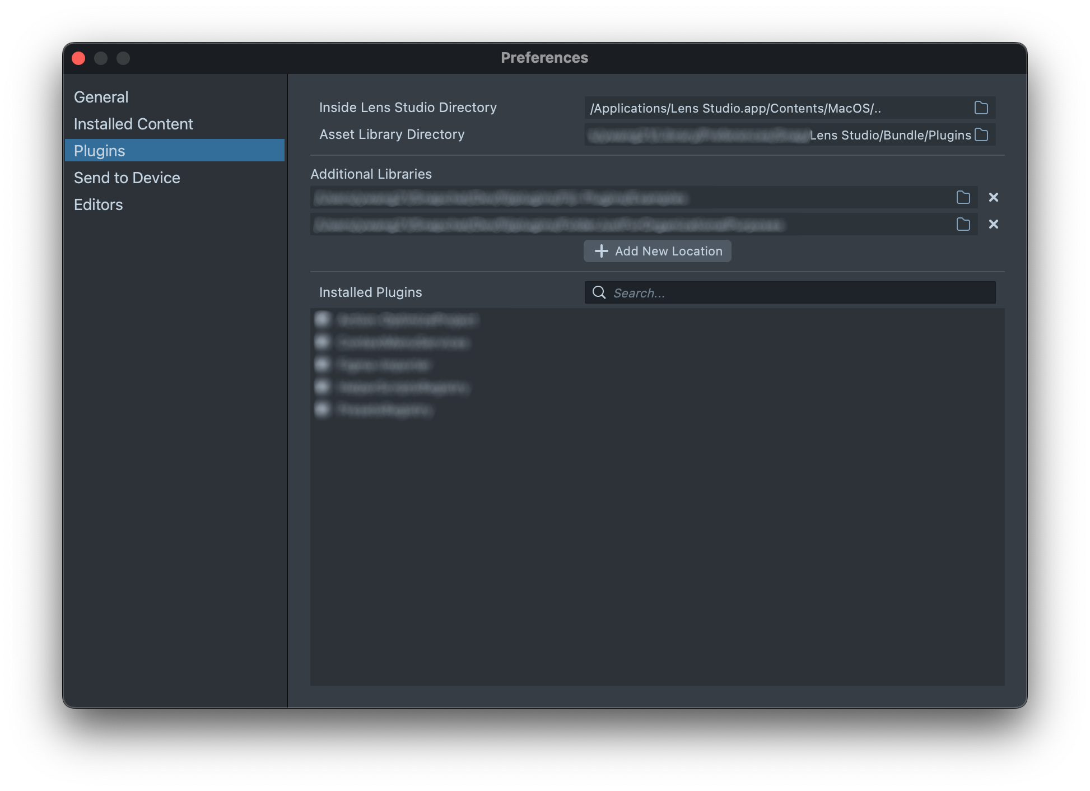Click folder icon of second additional library
The height and width of the screenshot is (791, 1090).
[963, 224]
